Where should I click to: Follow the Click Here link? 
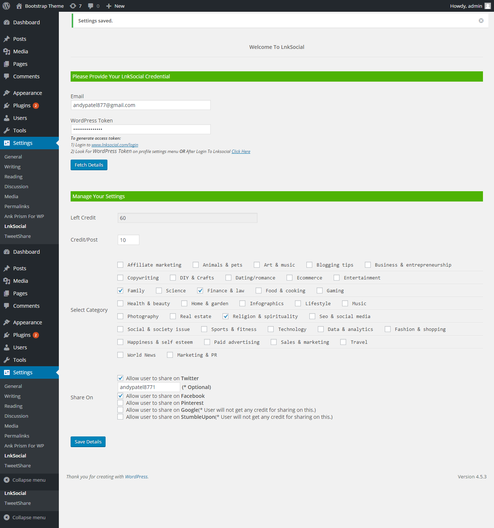coord(241,151)
